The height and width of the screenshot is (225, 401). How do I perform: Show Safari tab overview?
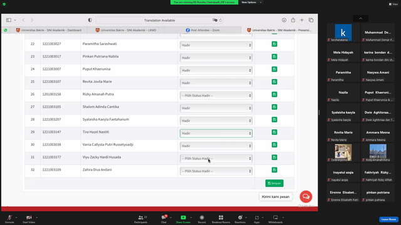coord(311,20)
